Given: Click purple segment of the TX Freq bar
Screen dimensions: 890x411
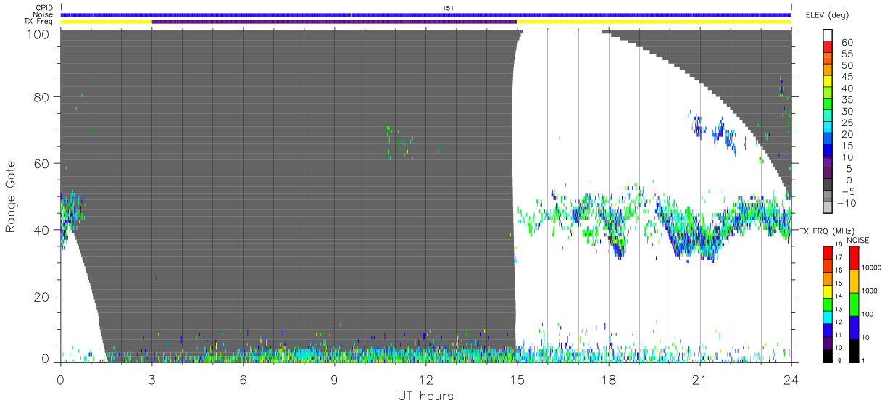Looking at the screenshot, I should (x=335, y=22).
